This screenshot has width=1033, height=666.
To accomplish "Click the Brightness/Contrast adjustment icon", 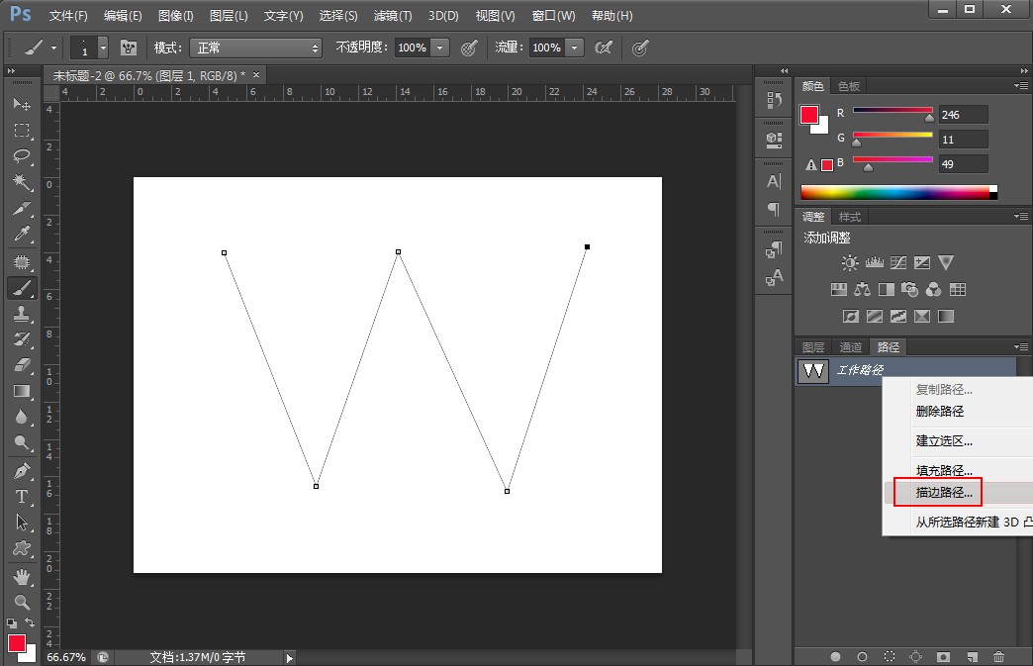I will coord(849,263).
